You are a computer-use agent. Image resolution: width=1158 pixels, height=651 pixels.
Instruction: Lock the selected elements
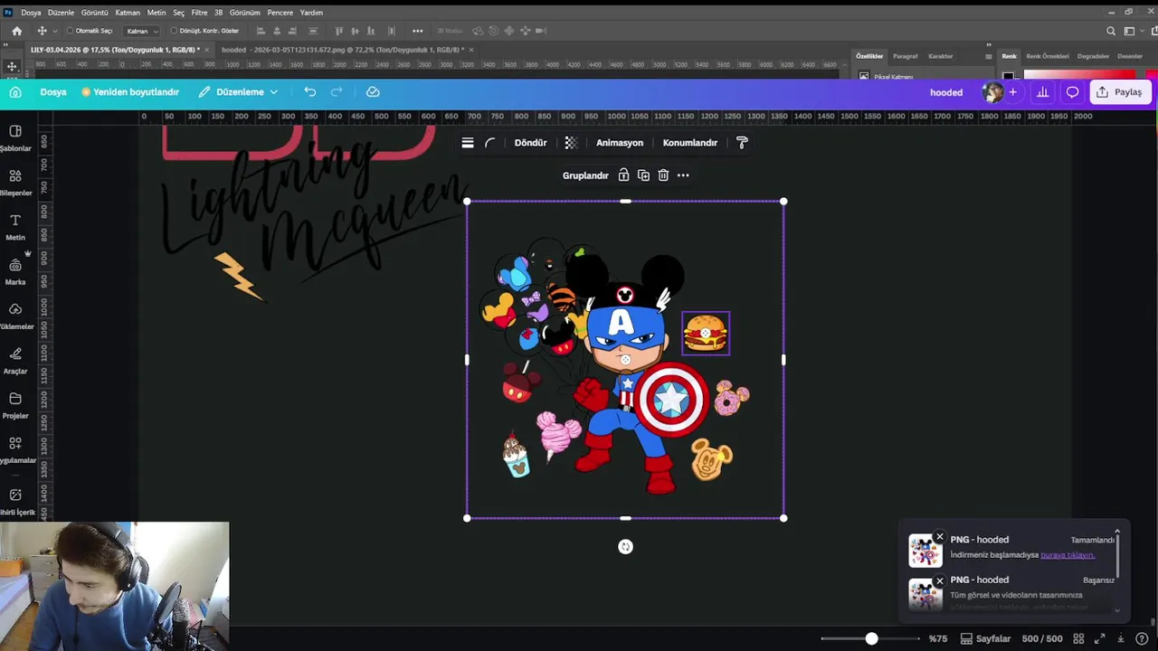point(623,175)
